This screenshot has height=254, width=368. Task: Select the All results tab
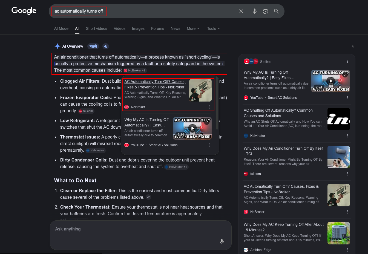[x=77, y=28]
